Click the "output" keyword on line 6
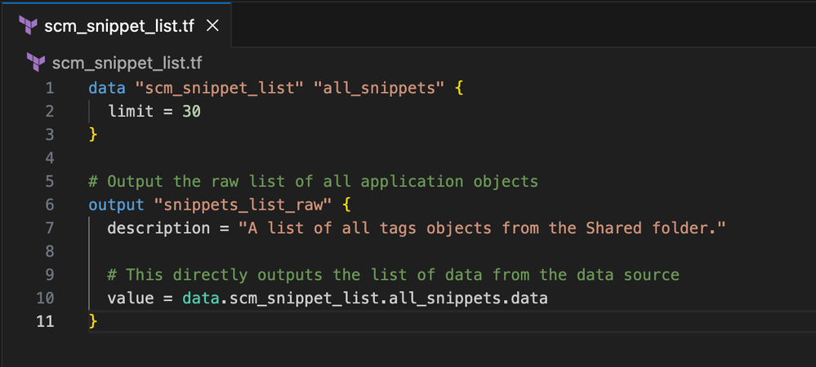This screenshot has height=367, width=816. 116,205
